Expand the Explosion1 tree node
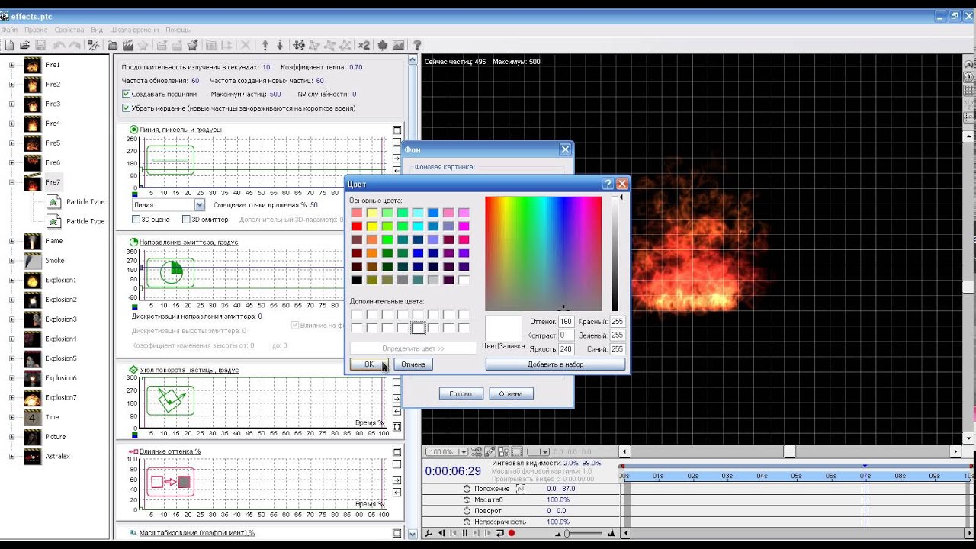976x549 pixels. point(11,280)
